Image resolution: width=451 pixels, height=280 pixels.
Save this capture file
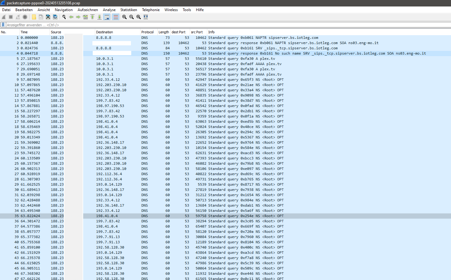point(41,17)
